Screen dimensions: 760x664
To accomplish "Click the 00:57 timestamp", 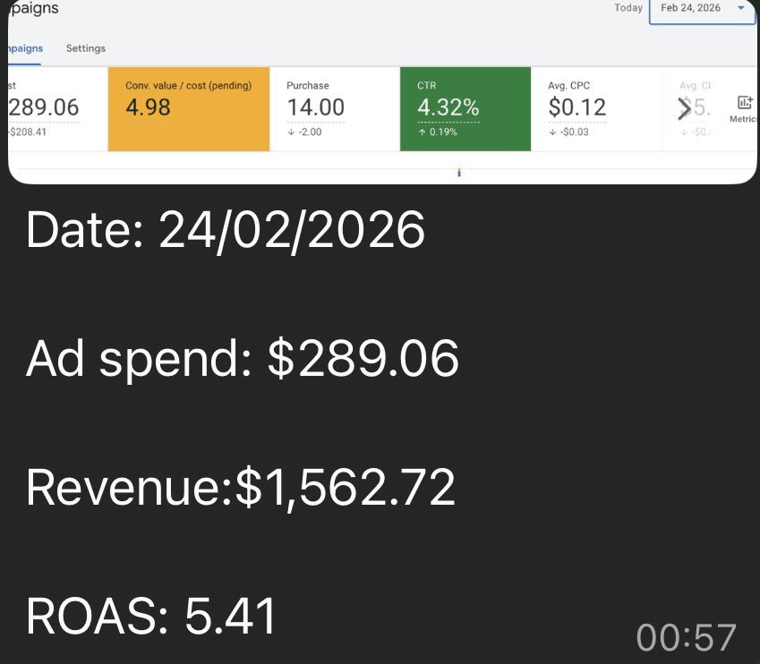I will point(686,637).
